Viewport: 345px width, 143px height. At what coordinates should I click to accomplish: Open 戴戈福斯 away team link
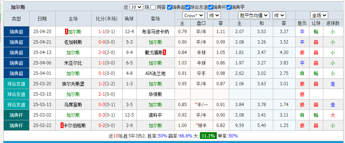click(x=154, y=53)
